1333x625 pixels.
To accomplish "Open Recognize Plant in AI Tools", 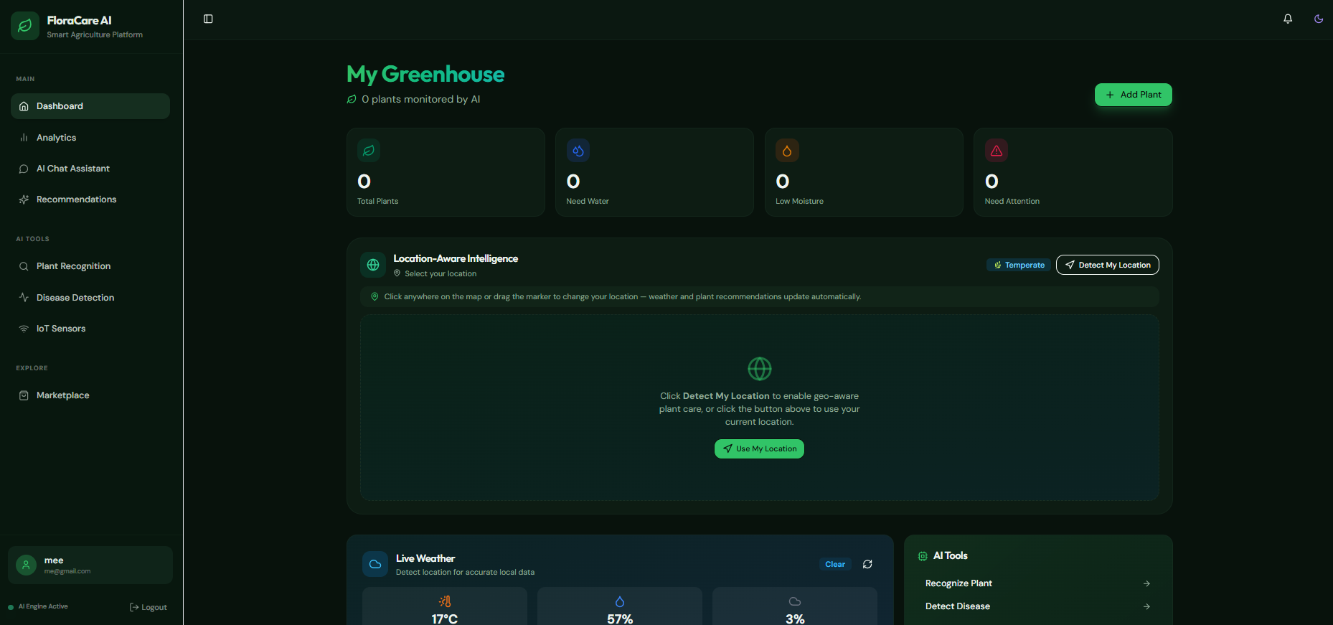I will click(x=1038, y=583).
